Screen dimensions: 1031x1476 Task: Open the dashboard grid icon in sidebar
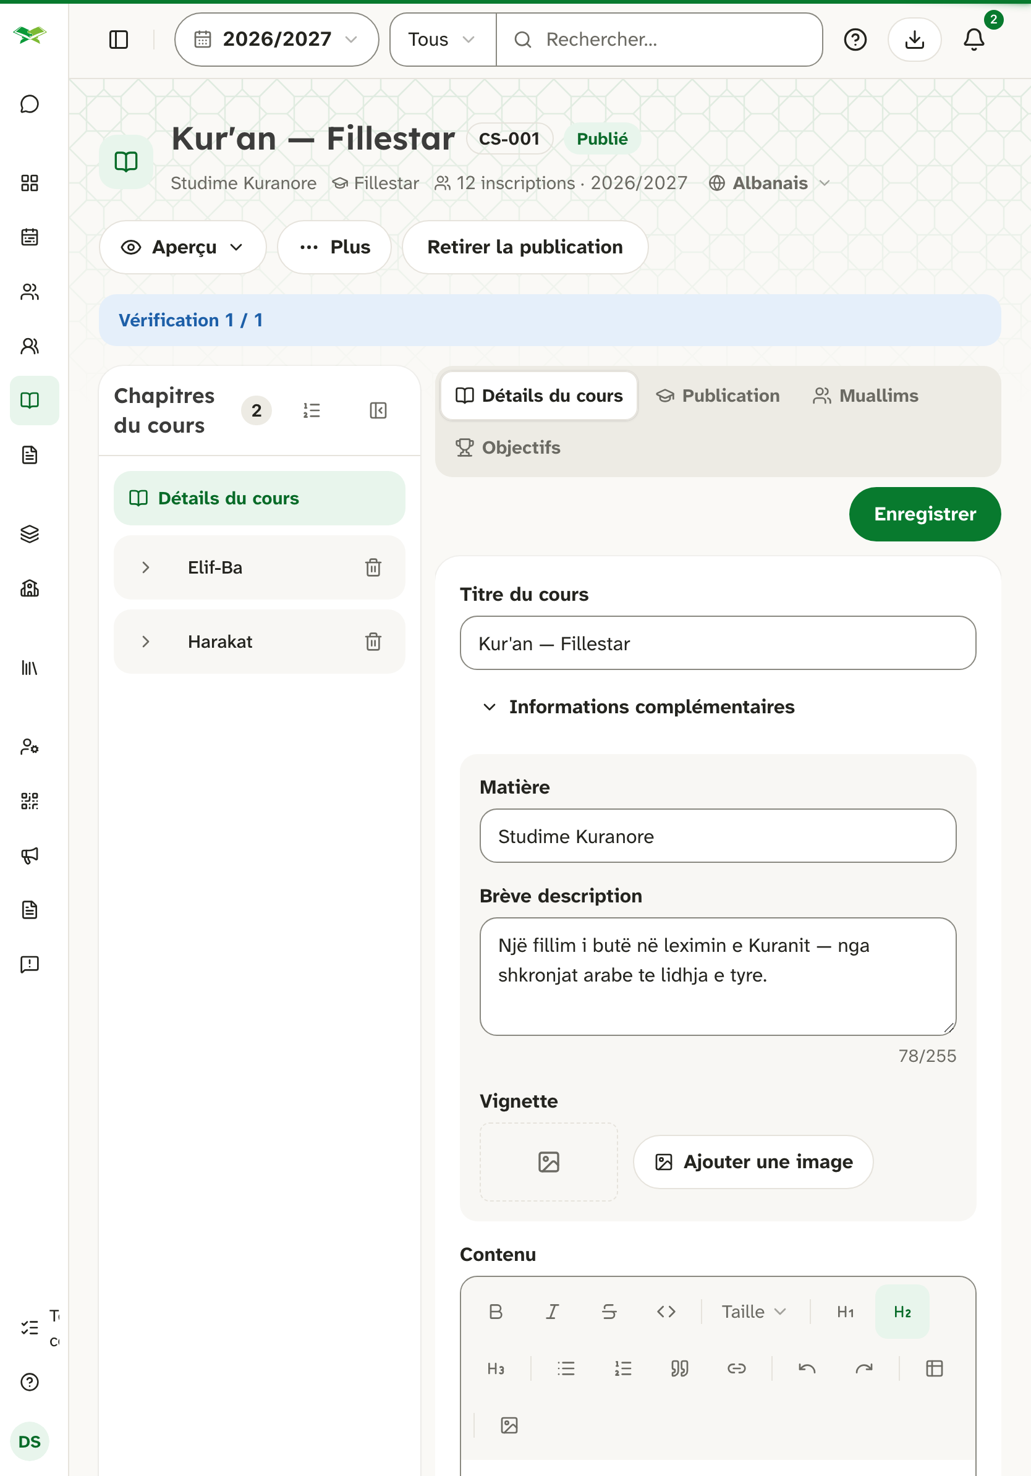coord(30,183)
